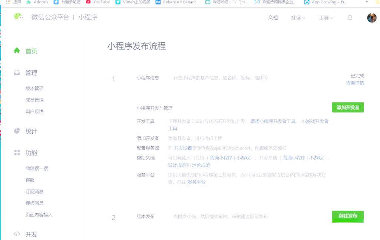This screenshot has height=240, width=380.
Task: Click the green 添加开发者 button
Action: pos(348,107)
